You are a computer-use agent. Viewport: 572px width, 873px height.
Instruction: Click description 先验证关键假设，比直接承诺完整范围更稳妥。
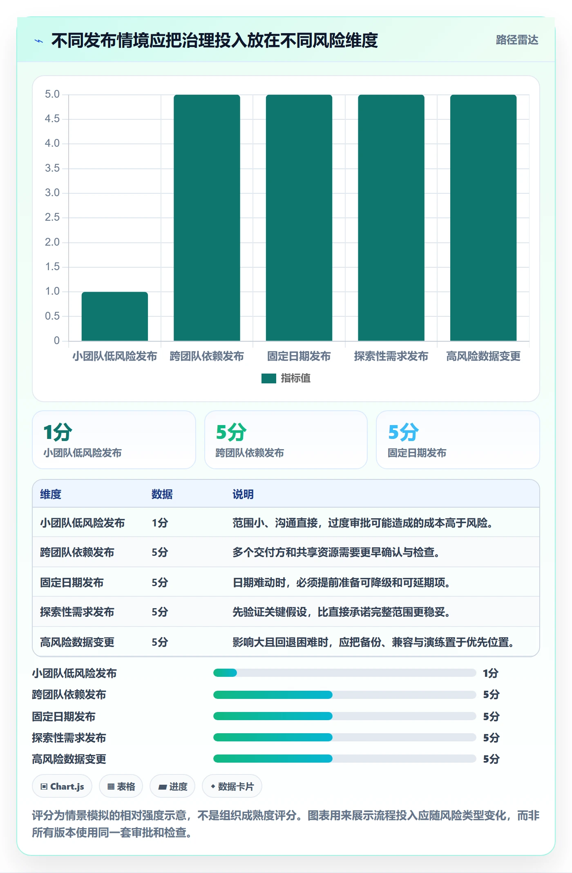coord(342,612)
